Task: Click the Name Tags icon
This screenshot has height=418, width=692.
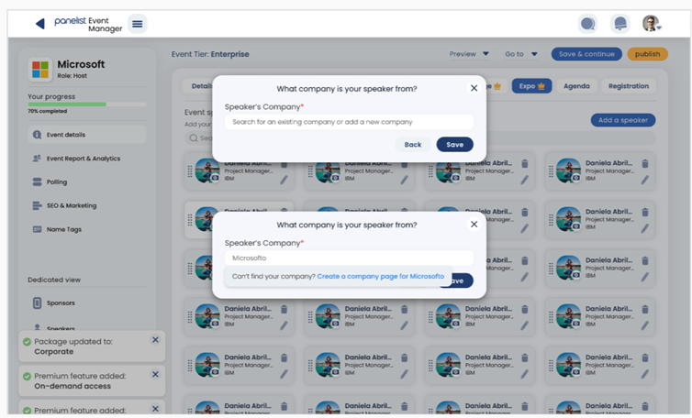Action: coord(37,229)
